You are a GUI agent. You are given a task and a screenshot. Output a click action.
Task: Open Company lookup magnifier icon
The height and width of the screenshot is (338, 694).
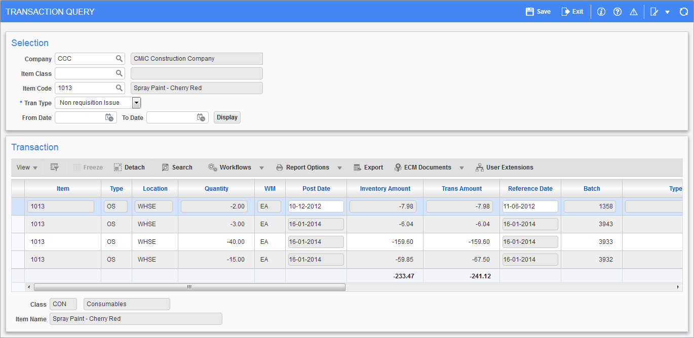(119, 59)
